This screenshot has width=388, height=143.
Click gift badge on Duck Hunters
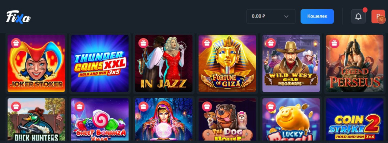tap(16, 107)
